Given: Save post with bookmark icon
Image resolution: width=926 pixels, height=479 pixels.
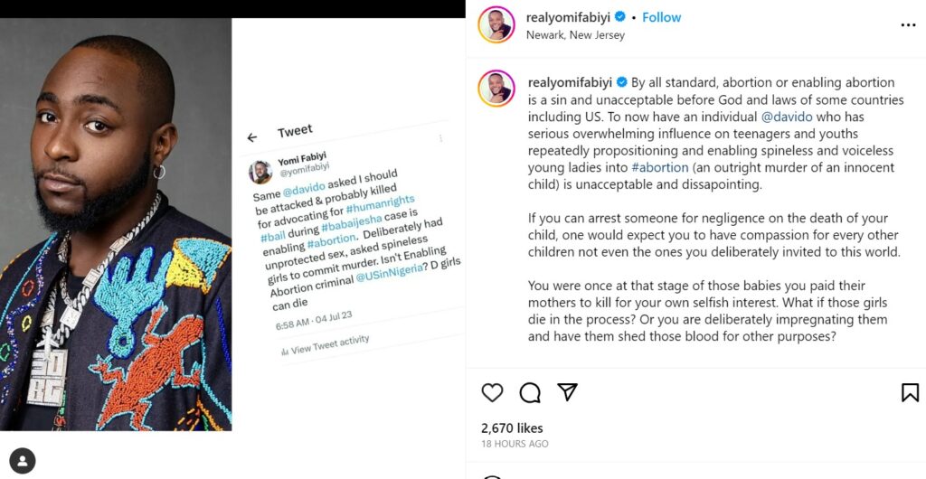Looking at the screenshot, I should [910, 392].
